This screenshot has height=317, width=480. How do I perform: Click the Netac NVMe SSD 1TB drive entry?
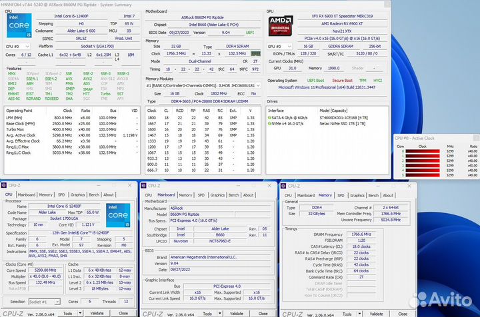(x=342, y=124)
